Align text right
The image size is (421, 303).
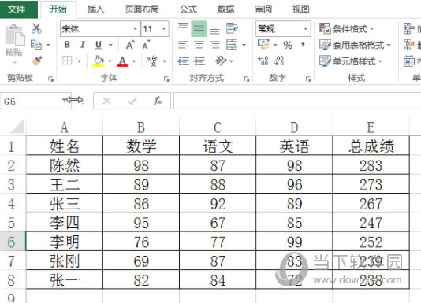coord(214,45)
